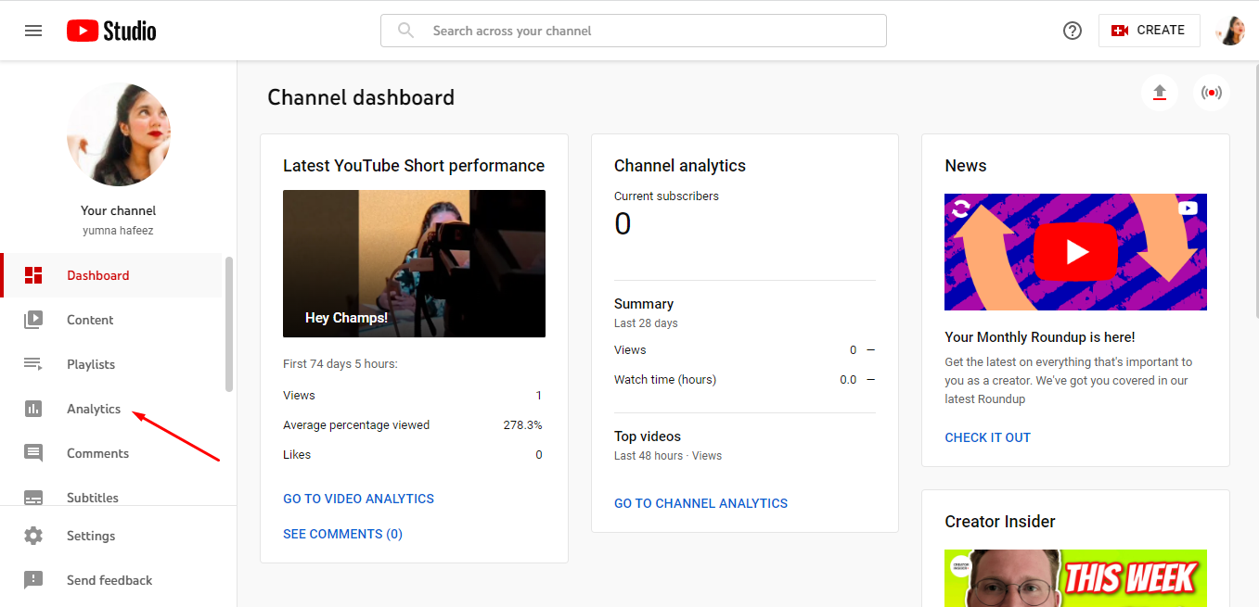Open the Playlists sidebar section

pos(91,364)
